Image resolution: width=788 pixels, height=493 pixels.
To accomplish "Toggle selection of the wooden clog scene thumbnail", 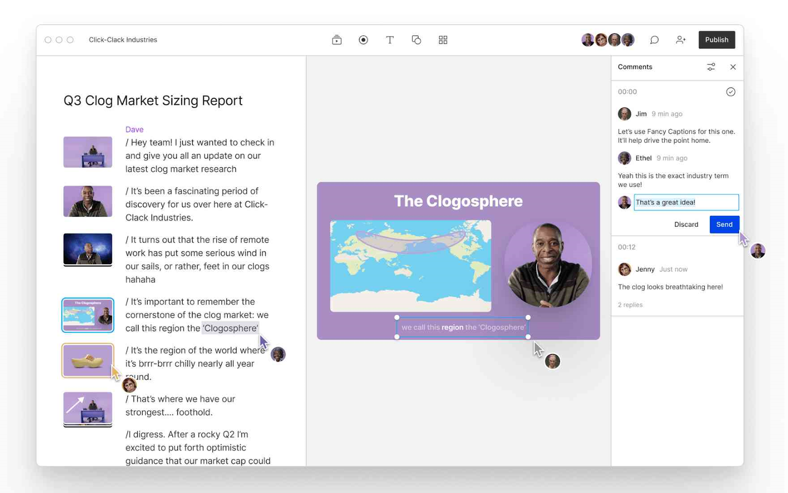I will point(88,361).
